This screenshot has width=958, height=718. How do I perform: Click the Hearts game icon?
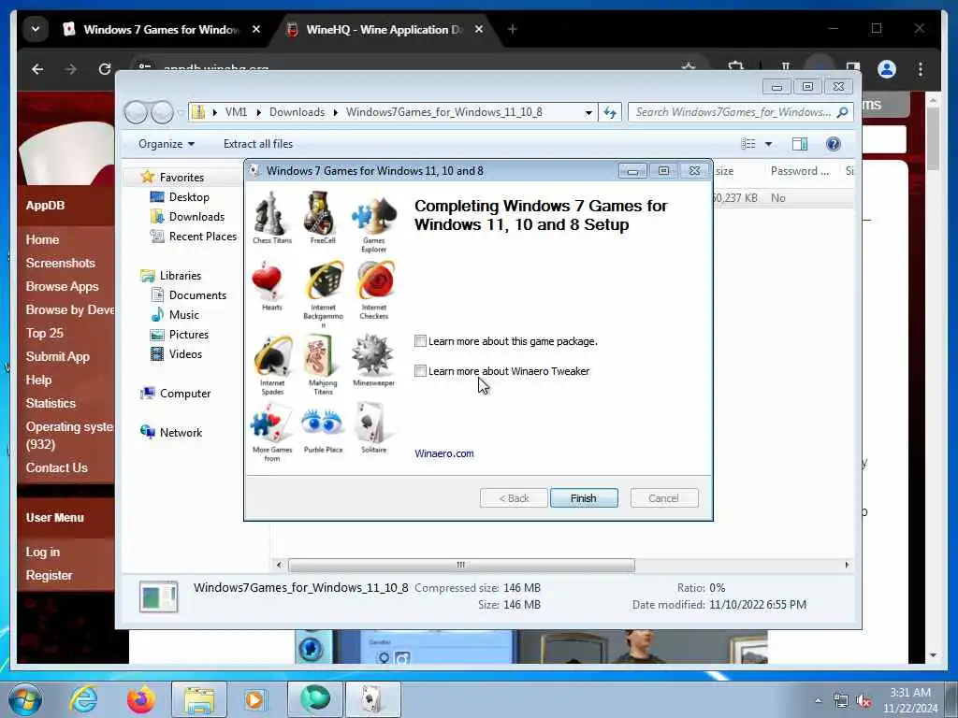(x=267, y=281)
